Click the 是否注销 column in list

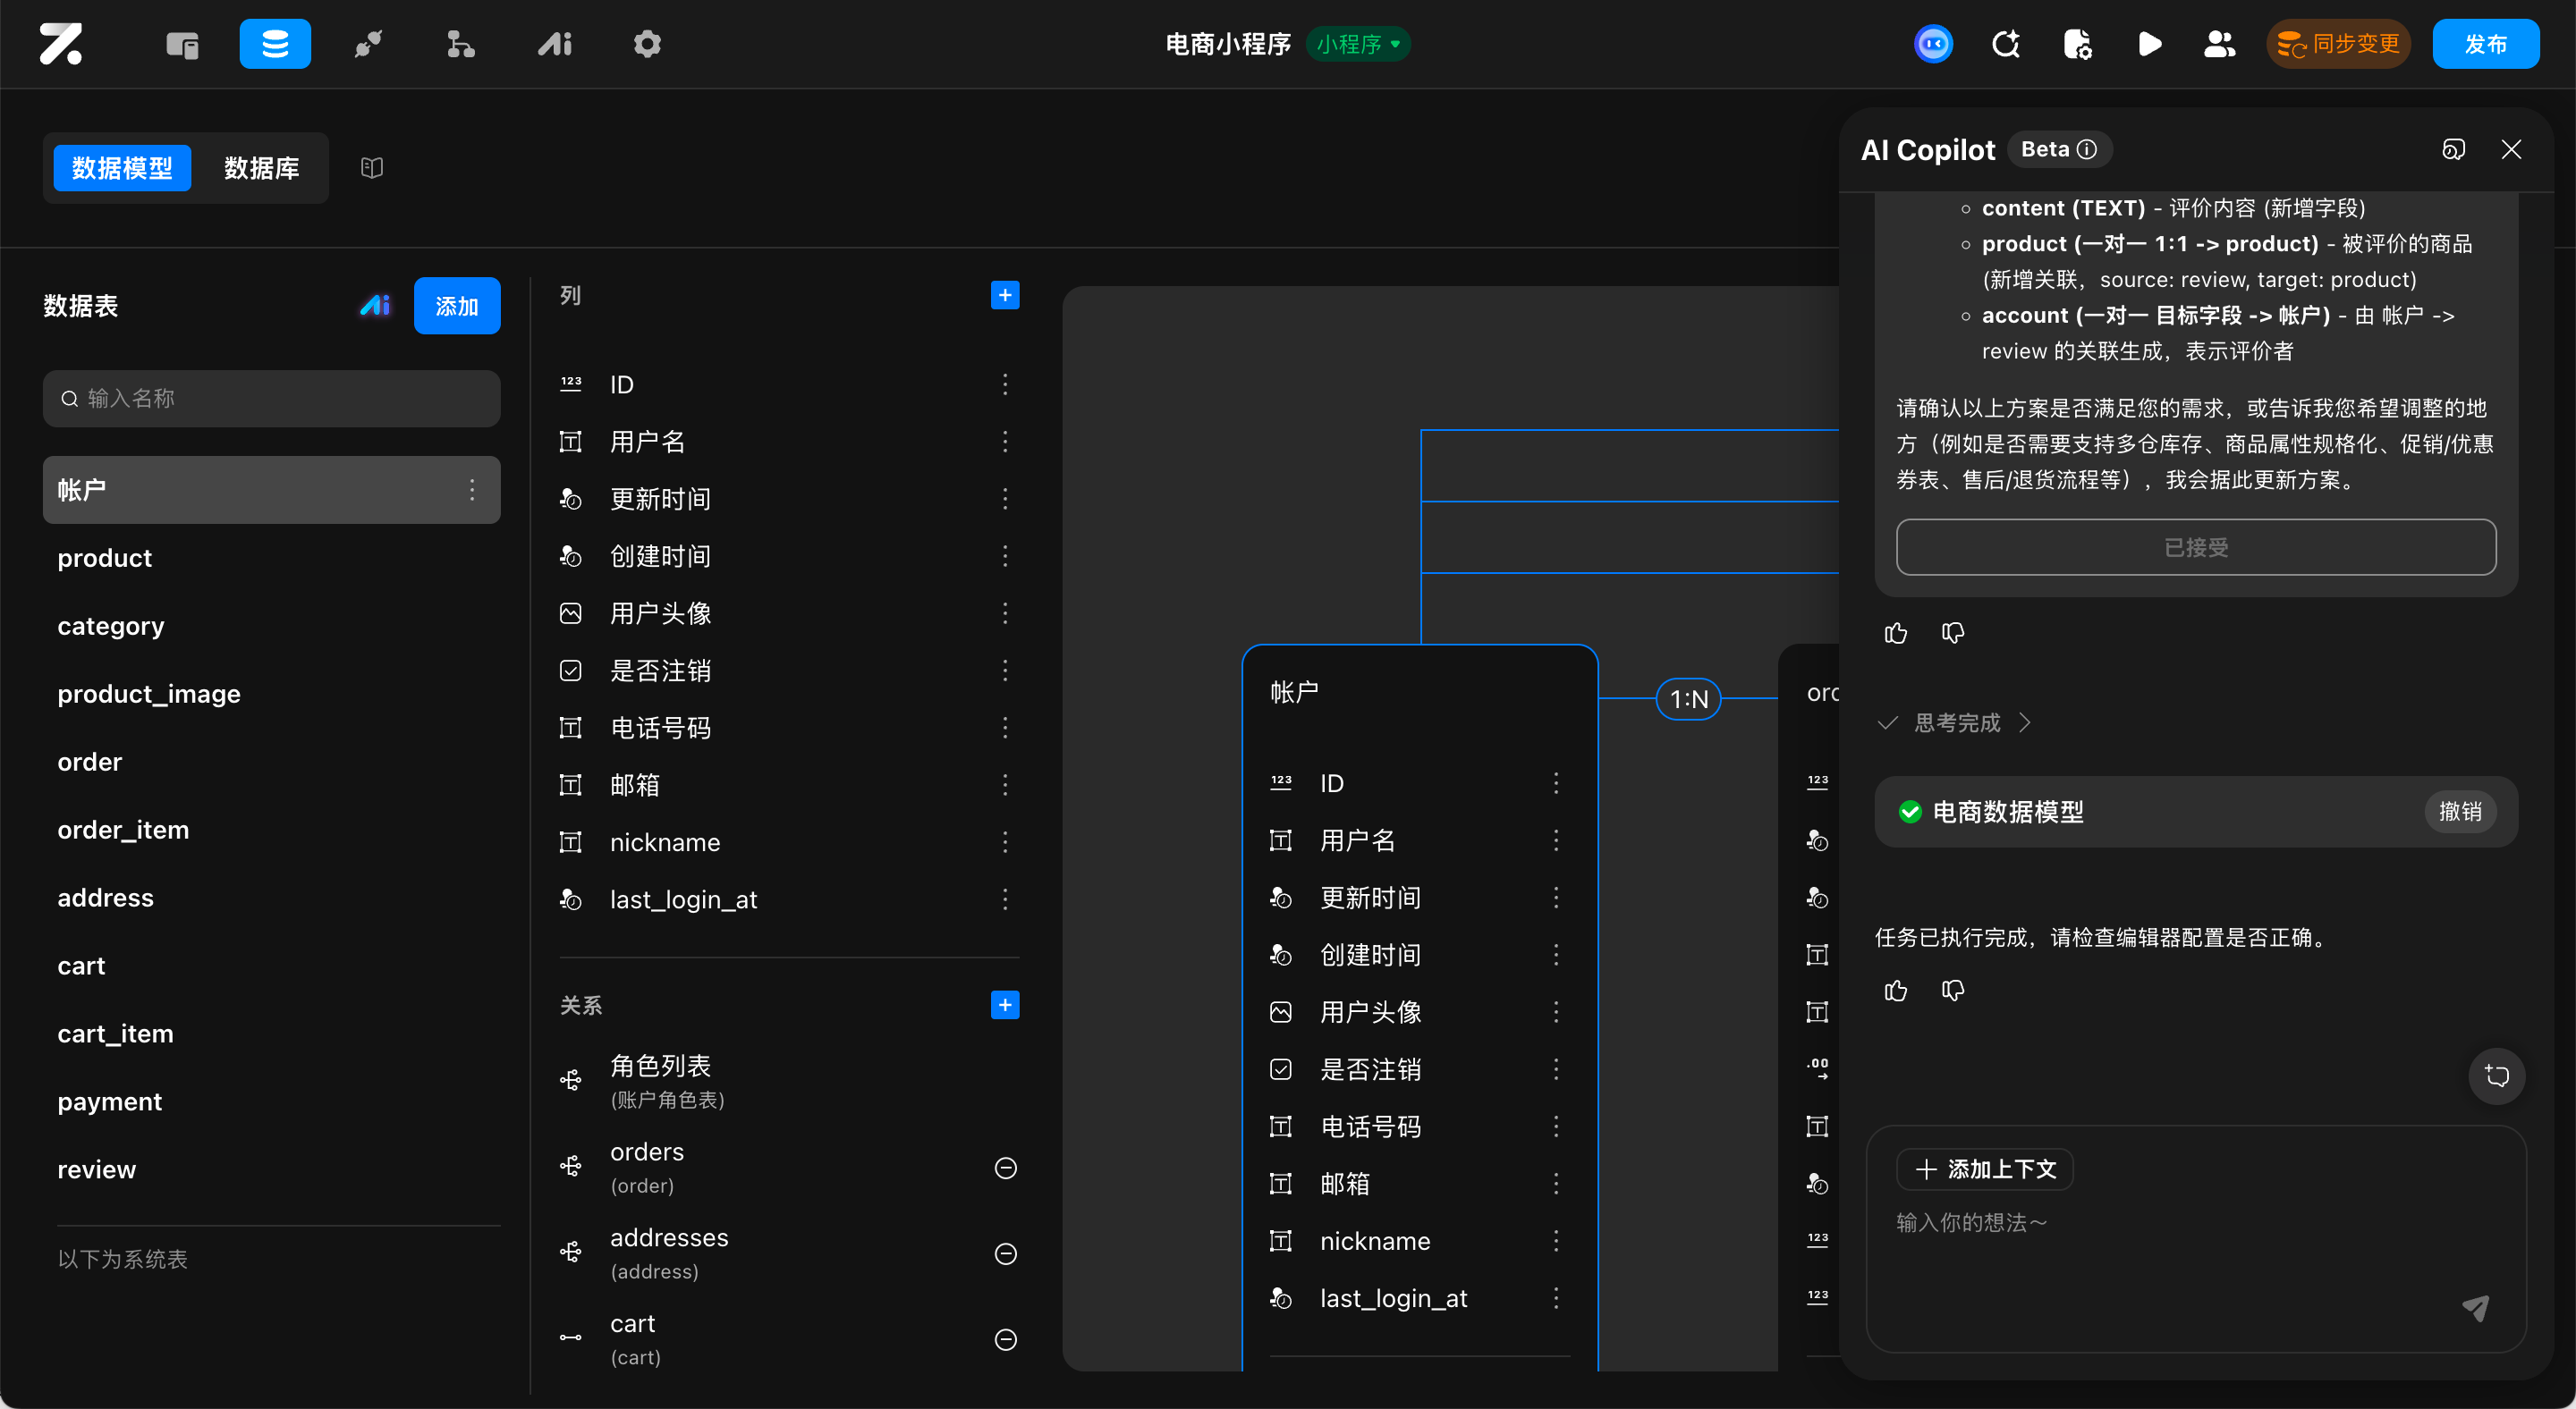coord(788,670)
